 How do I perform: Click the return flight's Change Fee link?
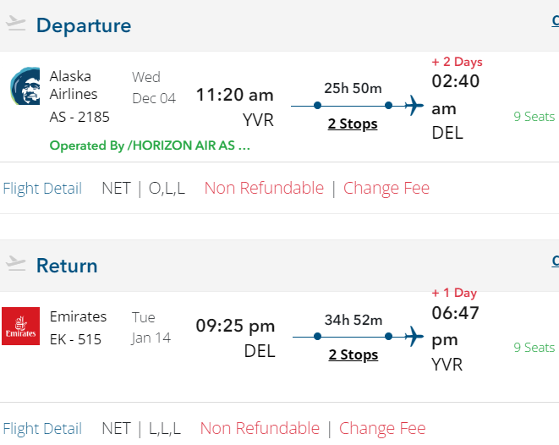(382, 429)
